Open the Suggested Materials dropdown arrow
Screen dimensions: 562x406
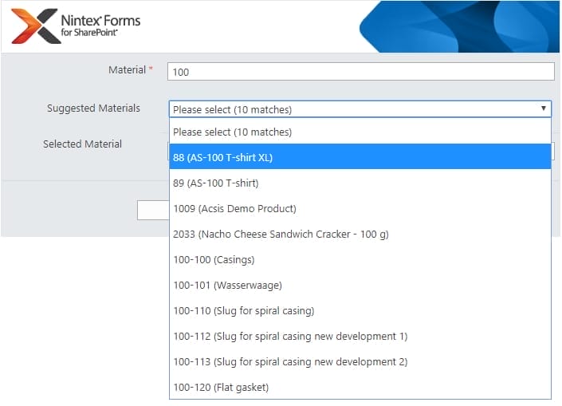[x=544, y=108]
